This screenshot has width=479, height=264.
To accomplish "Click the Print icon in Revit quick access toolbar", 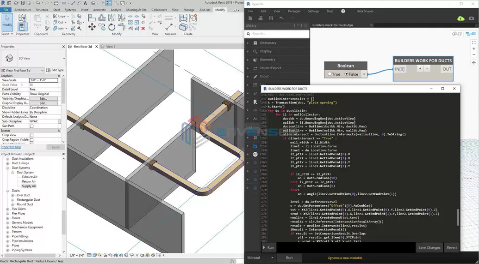I will pos(56,3).
